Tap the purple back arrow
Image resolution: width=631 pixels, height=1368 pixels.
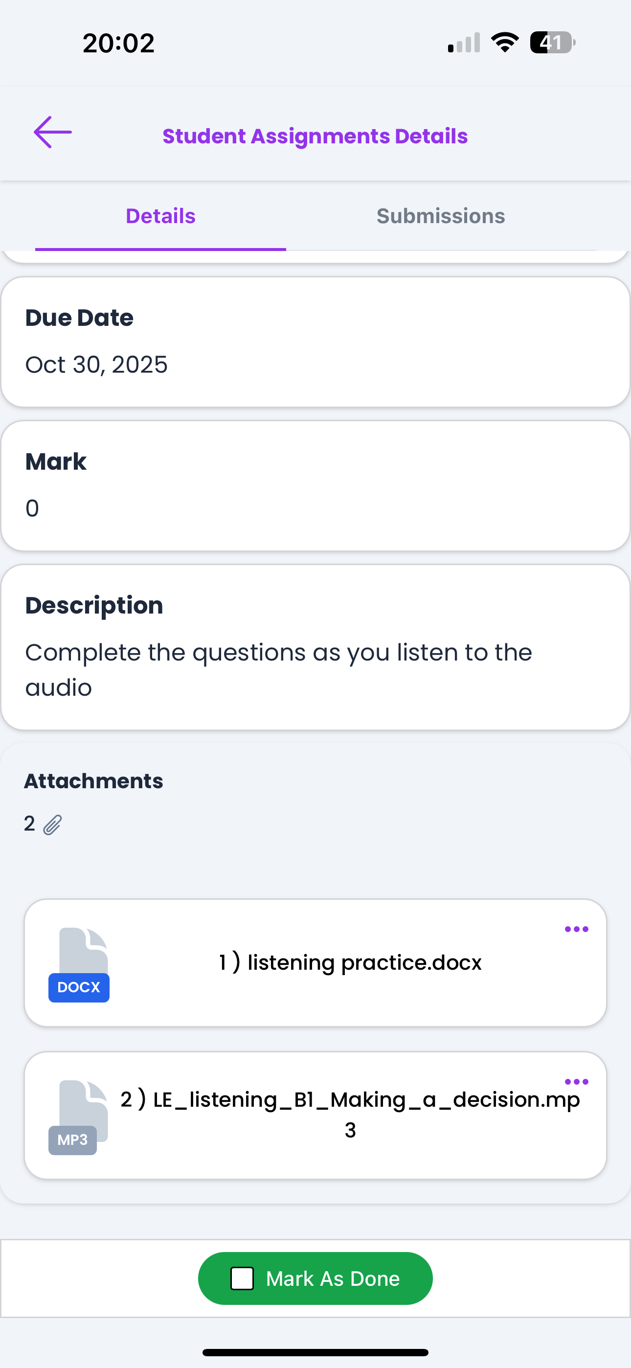(x=53, y=132)
